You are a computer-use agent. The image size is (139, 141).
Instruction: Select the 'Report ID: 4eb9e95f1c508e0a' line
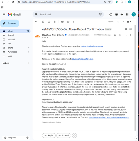(x=53, y=69)
